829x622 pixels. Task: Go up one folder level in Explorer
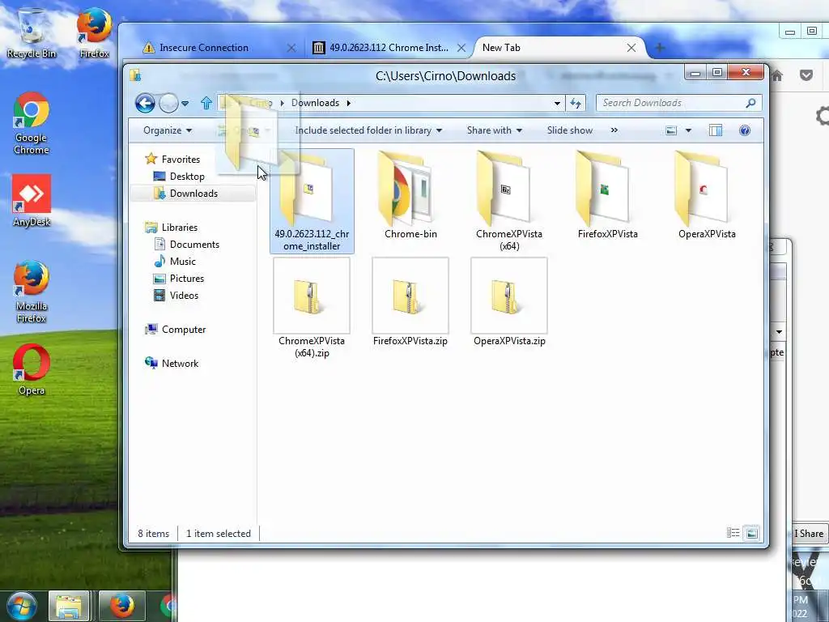click(206, 103)
